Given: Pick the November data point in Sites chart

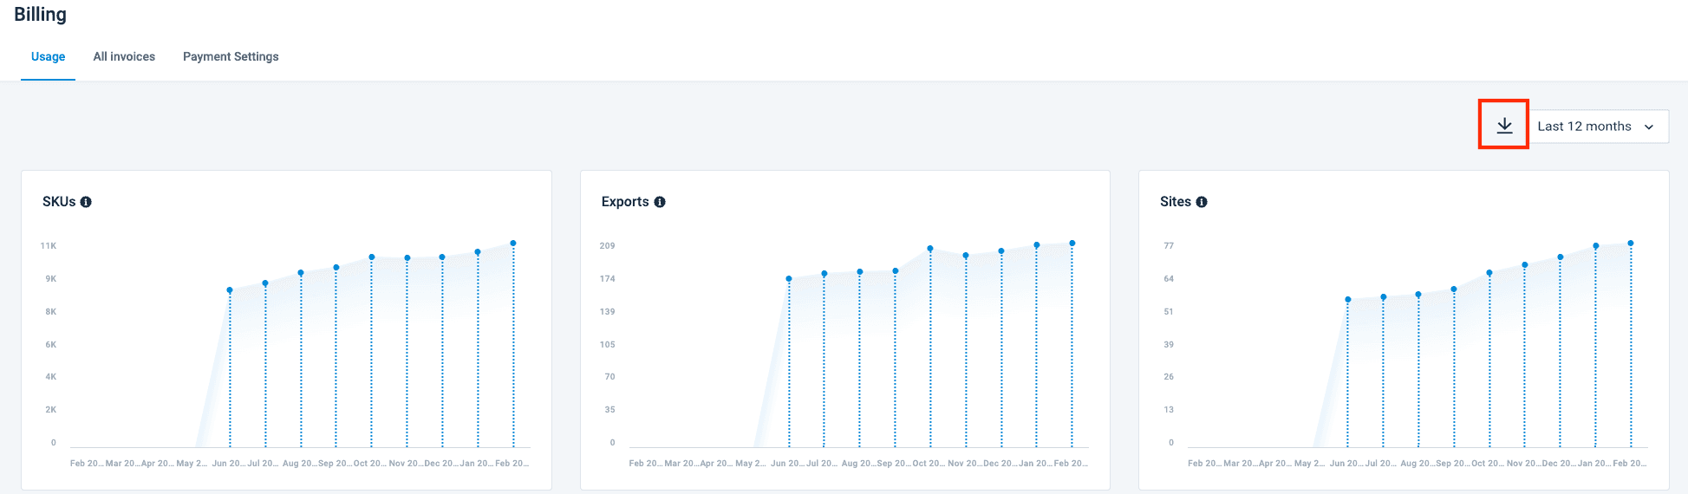Looking at the screenshot, I should pyautogui.click(x=1525, y=265).
